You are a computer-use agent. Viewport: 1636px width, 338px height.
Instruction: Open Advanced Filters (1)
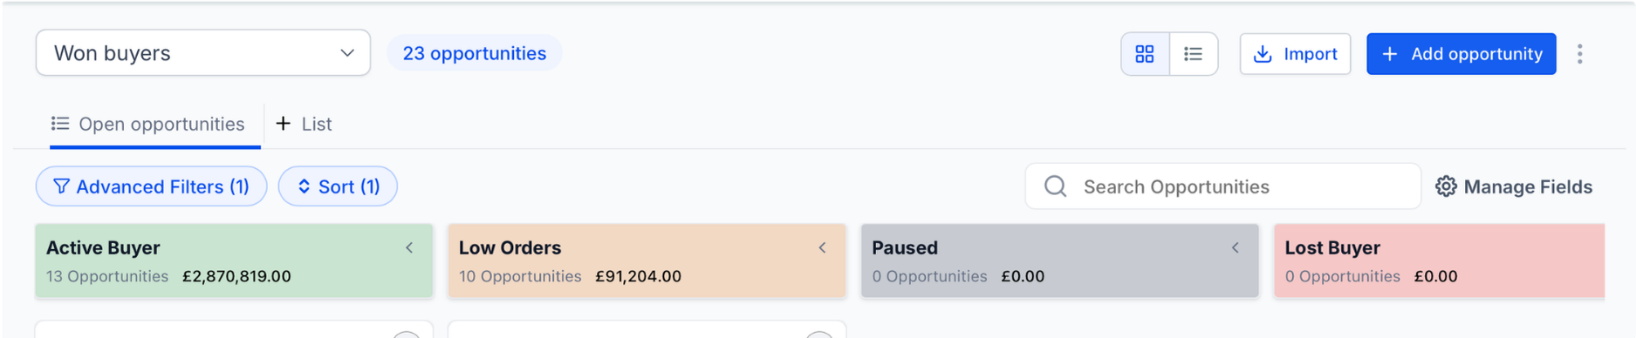tap(151, 186)
